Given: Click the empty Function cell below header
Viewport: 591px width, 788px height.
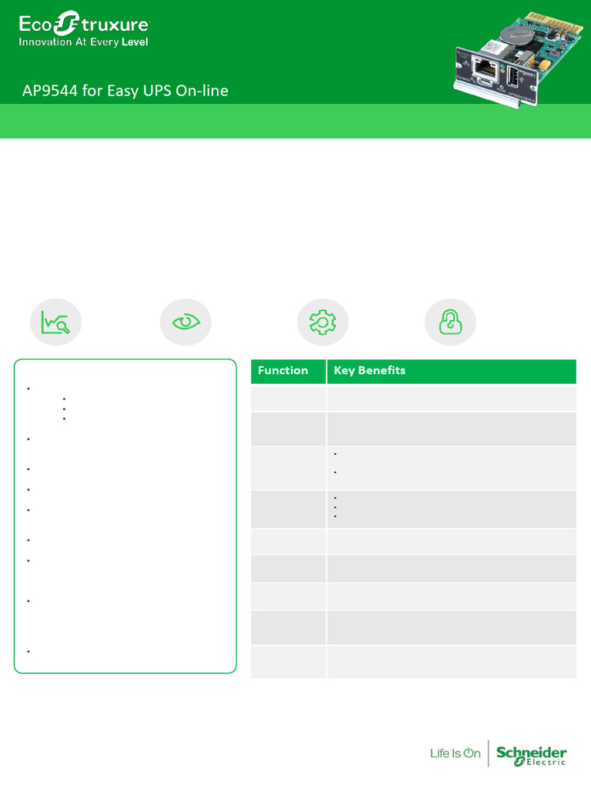Looking at the screenshot, I should pyautogui.click(x=289, y=398).
